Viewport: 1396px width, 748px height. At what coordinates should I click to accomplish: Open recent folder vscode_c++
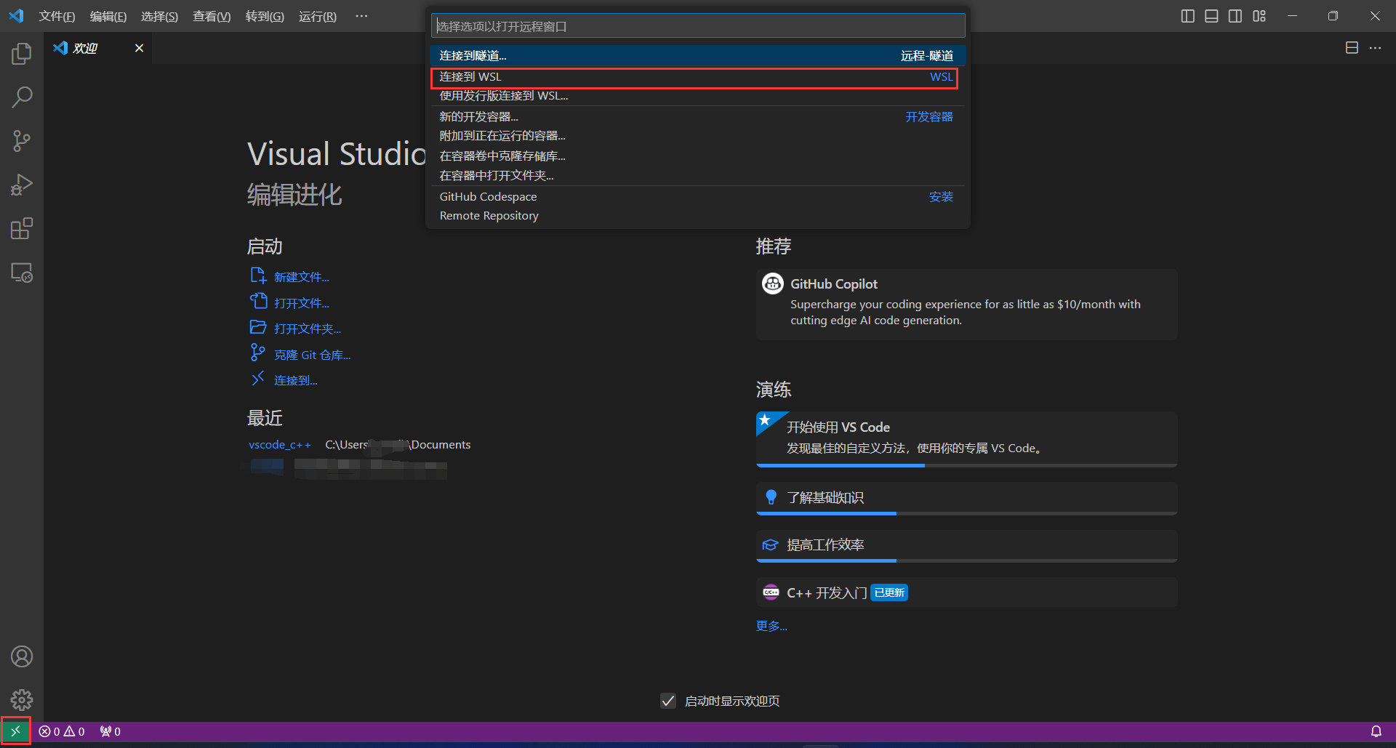click(x=280, y=445)
